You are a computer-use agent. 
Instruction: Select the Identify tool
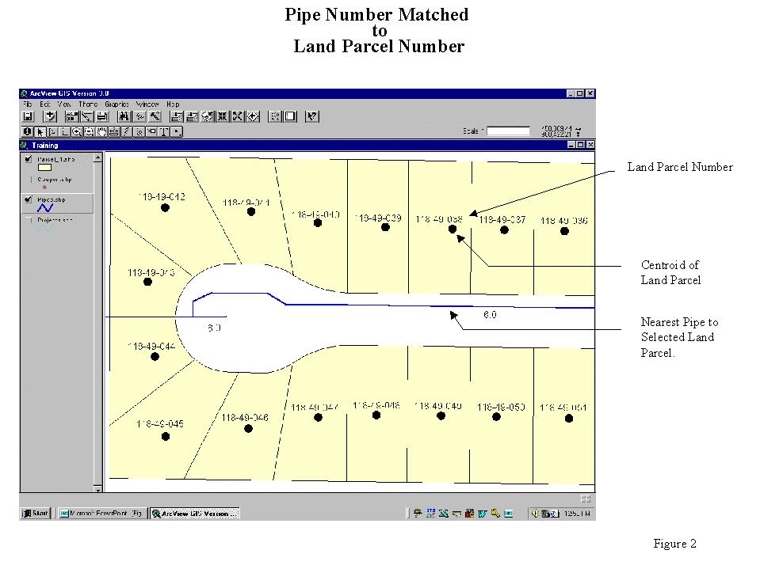(x=28, y=131)
